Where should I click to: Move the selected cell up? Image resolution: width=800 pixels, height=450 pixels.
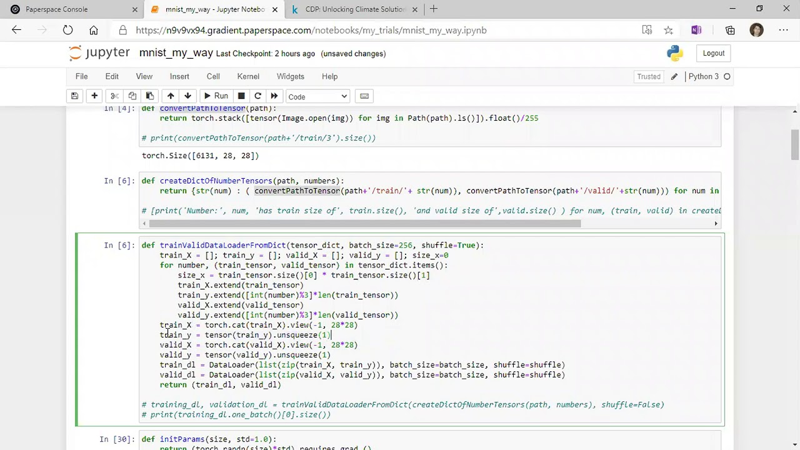171,96
